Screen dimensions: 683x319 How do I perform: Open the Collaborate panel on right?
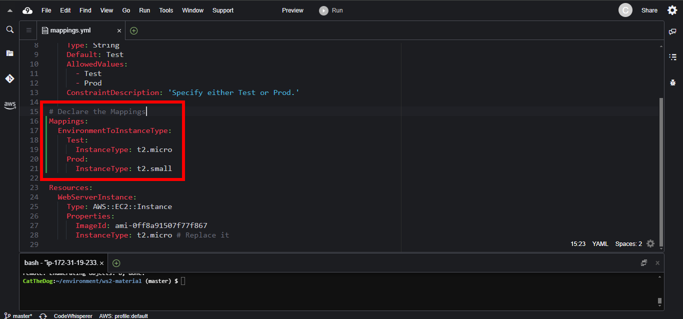672,31
